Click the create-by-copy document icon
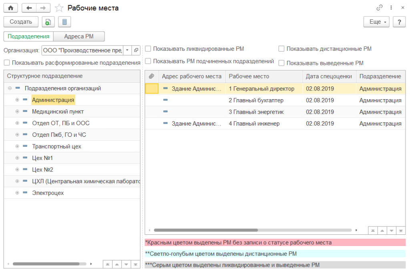The image size is (410, 272). coord(48,22)
